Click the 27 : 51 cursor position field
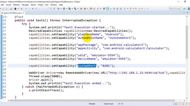The image size is (190, 106). click(x=121, y=104)
